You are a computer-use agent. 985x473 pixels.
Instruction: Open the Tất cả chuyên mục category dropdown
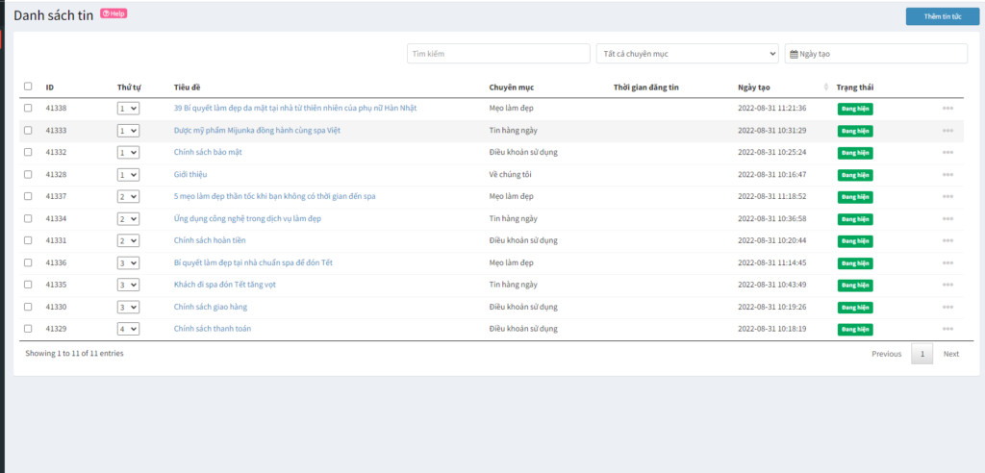pos(687,54)
